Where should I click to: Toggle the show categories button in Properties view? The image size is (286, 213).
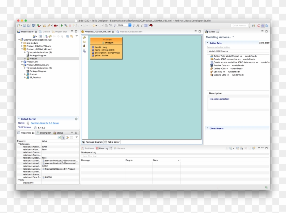(x=64, y=138)
